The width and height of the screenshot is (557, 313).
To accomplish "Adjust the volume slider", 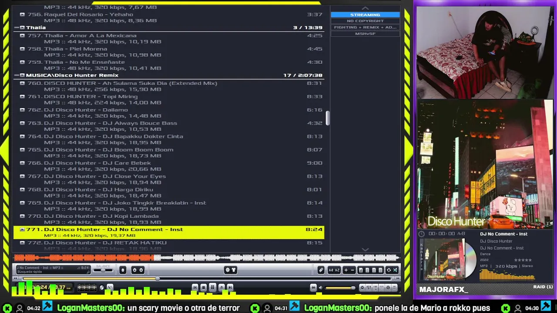I will [x=340, y=288].
